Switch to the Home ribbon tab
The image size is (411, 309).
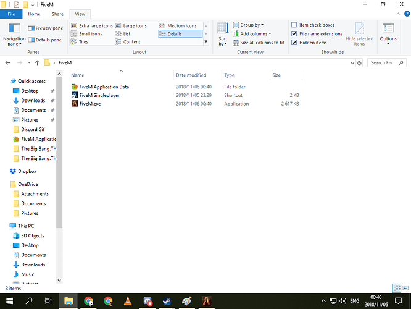[x=34, y=14]
